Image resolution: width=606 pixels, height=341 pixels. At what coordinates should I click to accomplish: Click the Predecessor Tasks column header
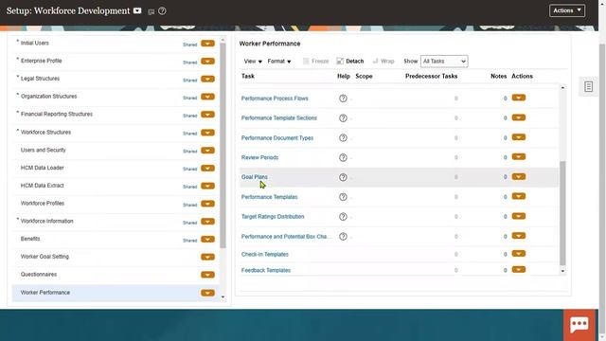click(432, 76)
